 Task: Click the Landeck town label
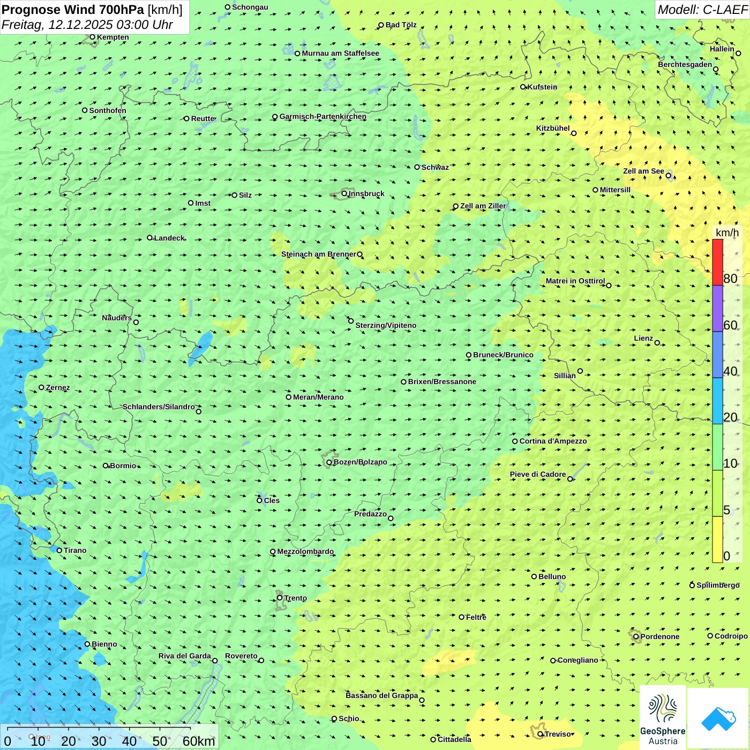(169, 238)
